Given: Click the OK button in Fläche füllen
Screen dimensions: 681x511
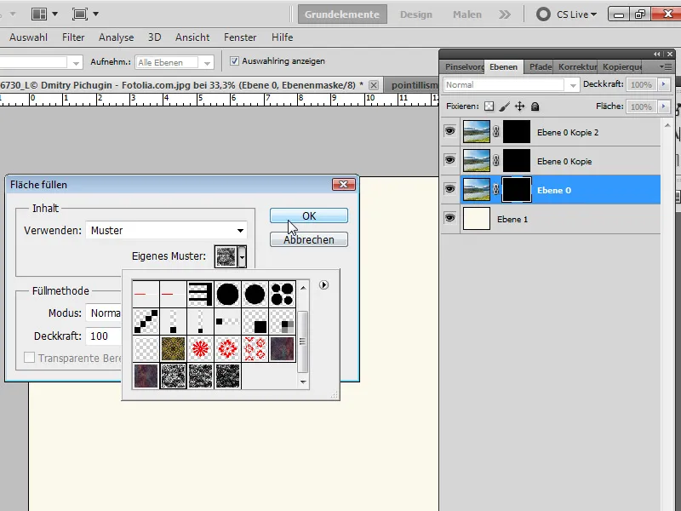Looking at the screenshot, I should pos(308,215).
